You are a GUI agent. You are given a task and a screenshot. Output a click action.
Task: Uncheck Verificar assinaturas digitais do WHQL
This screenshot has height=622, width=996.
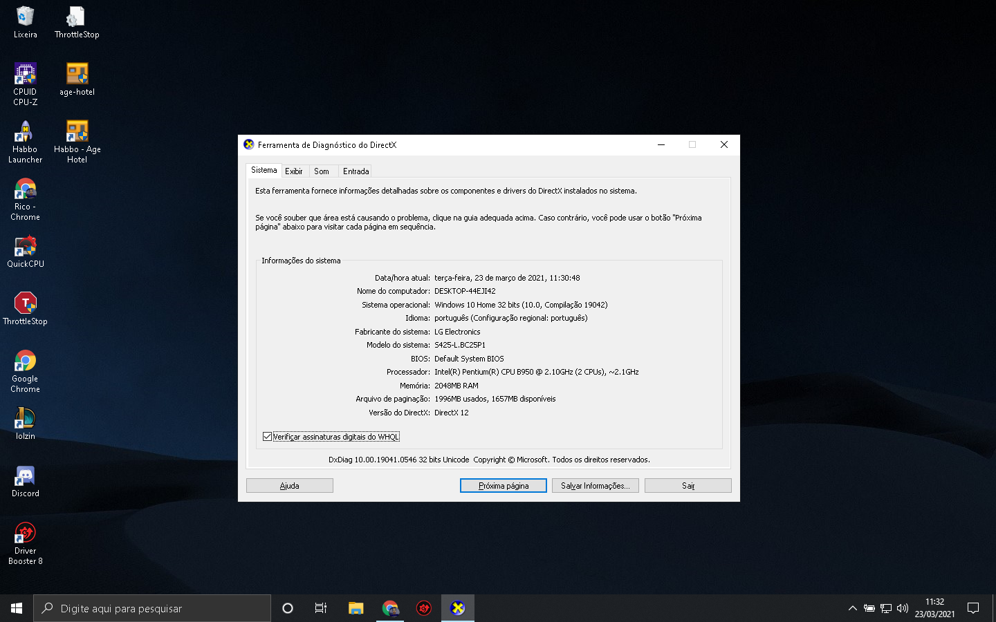coord(267,437)
